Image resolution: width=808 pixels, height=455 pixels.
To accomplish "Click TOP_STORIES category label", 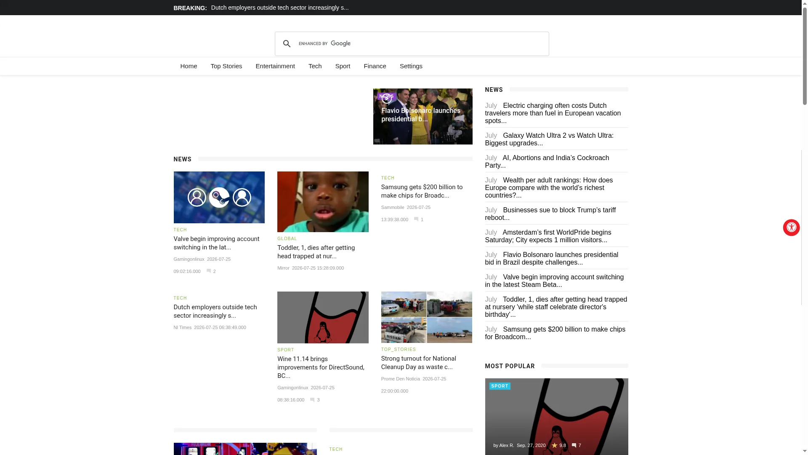I will tap(399, 350).
